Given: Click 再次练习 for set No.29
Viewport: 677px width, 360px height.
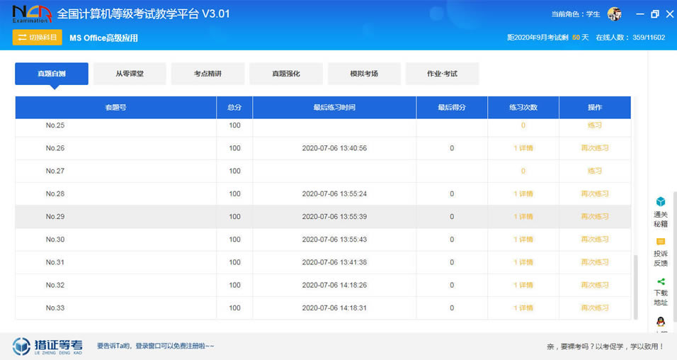Looking at the screenshot, I should (x=594, y=217).
